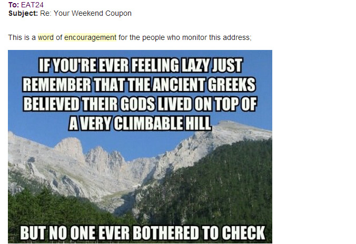The width and height of the screenshot is (356, 244).
Task: Click the meme line "A VERY CLIMBABLE HILL"
Action: [140, 123]
